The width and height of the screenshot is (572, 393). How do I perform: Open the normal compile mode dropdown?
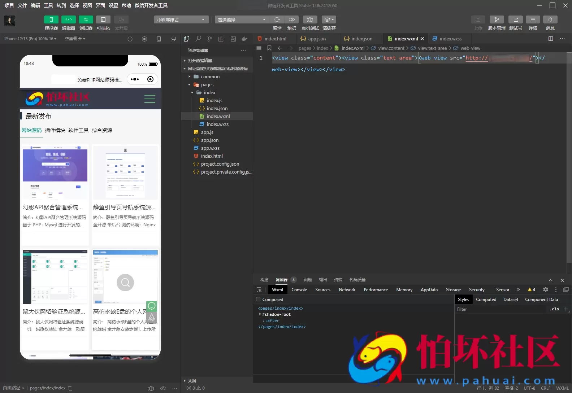(x=242, y=20)
